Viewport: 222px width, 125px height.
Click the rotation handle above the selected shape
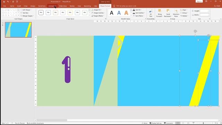195,31
